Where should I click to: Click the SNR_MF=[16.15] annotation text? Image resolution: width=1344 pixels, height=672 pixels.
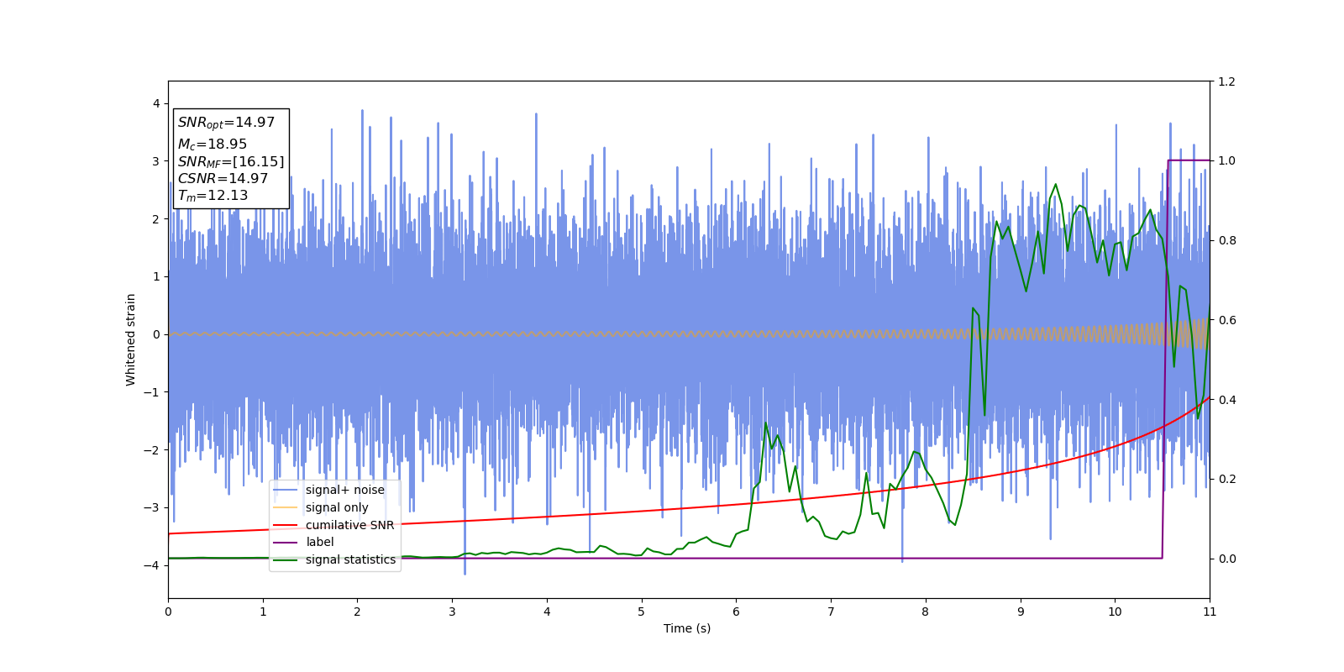coord(231,161)
